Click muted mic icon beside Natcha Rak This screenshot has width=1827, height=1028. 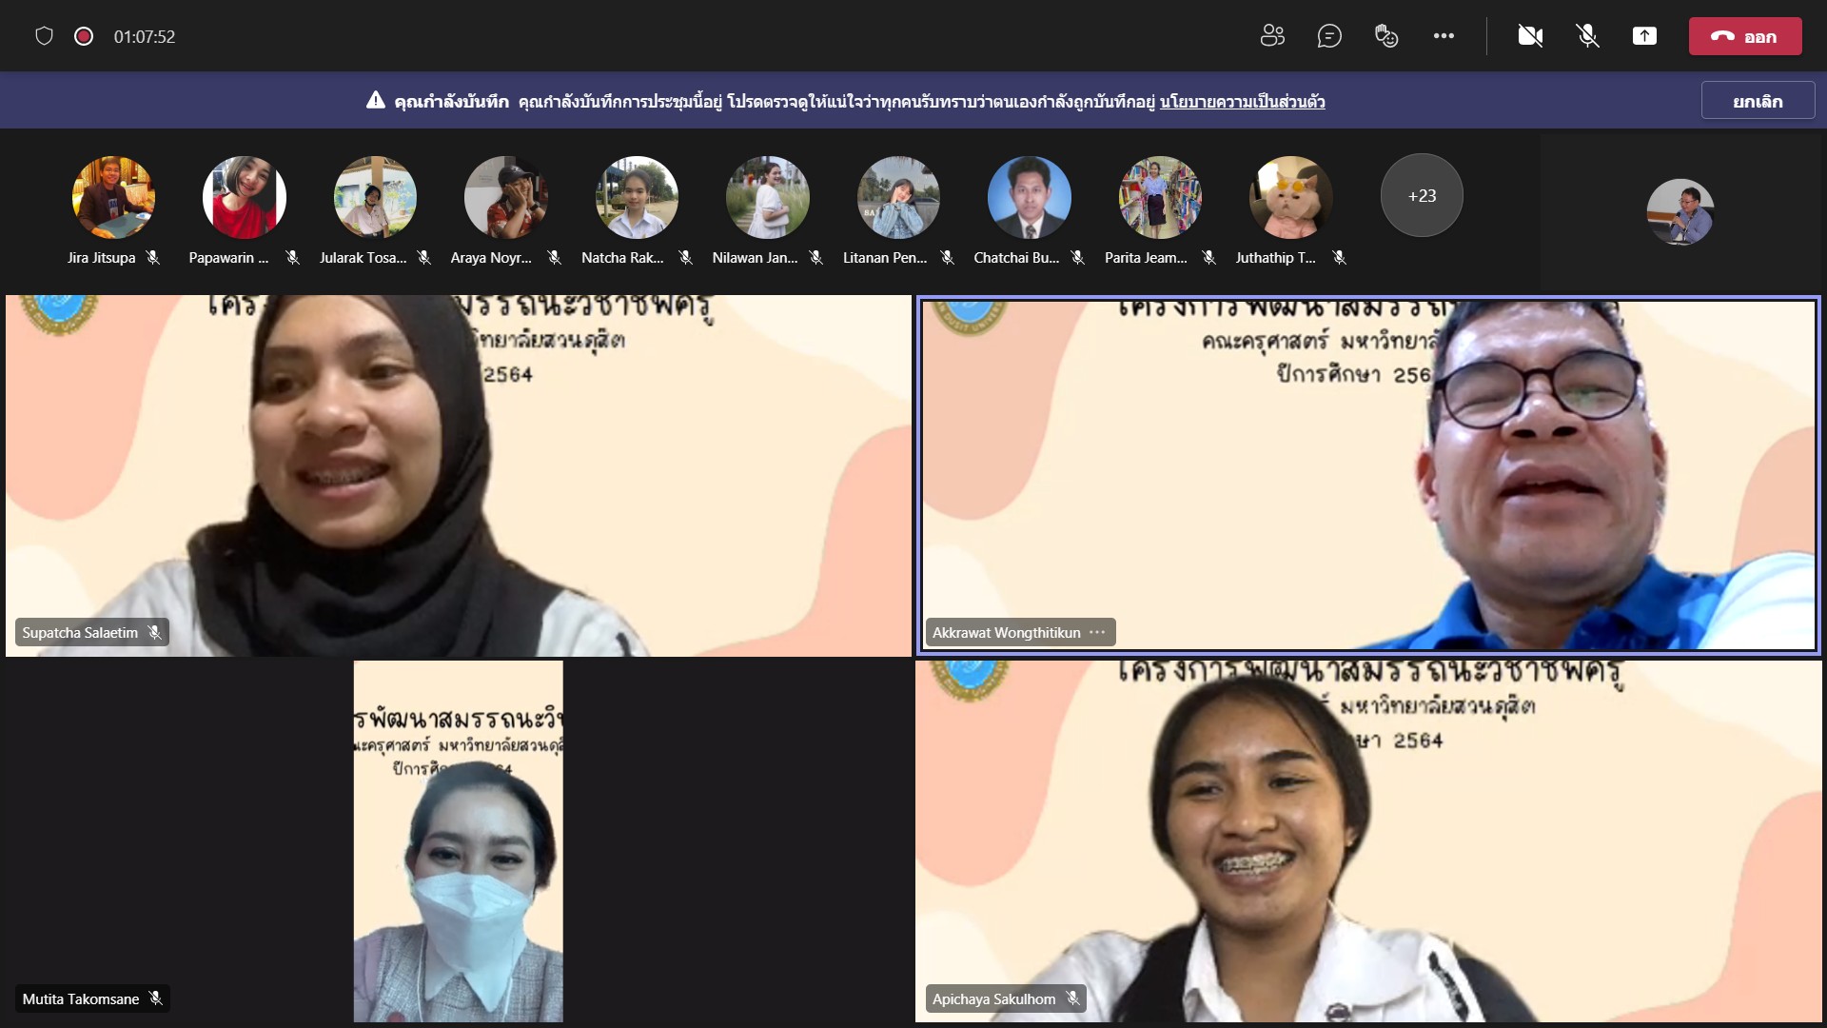pos(685,258)
